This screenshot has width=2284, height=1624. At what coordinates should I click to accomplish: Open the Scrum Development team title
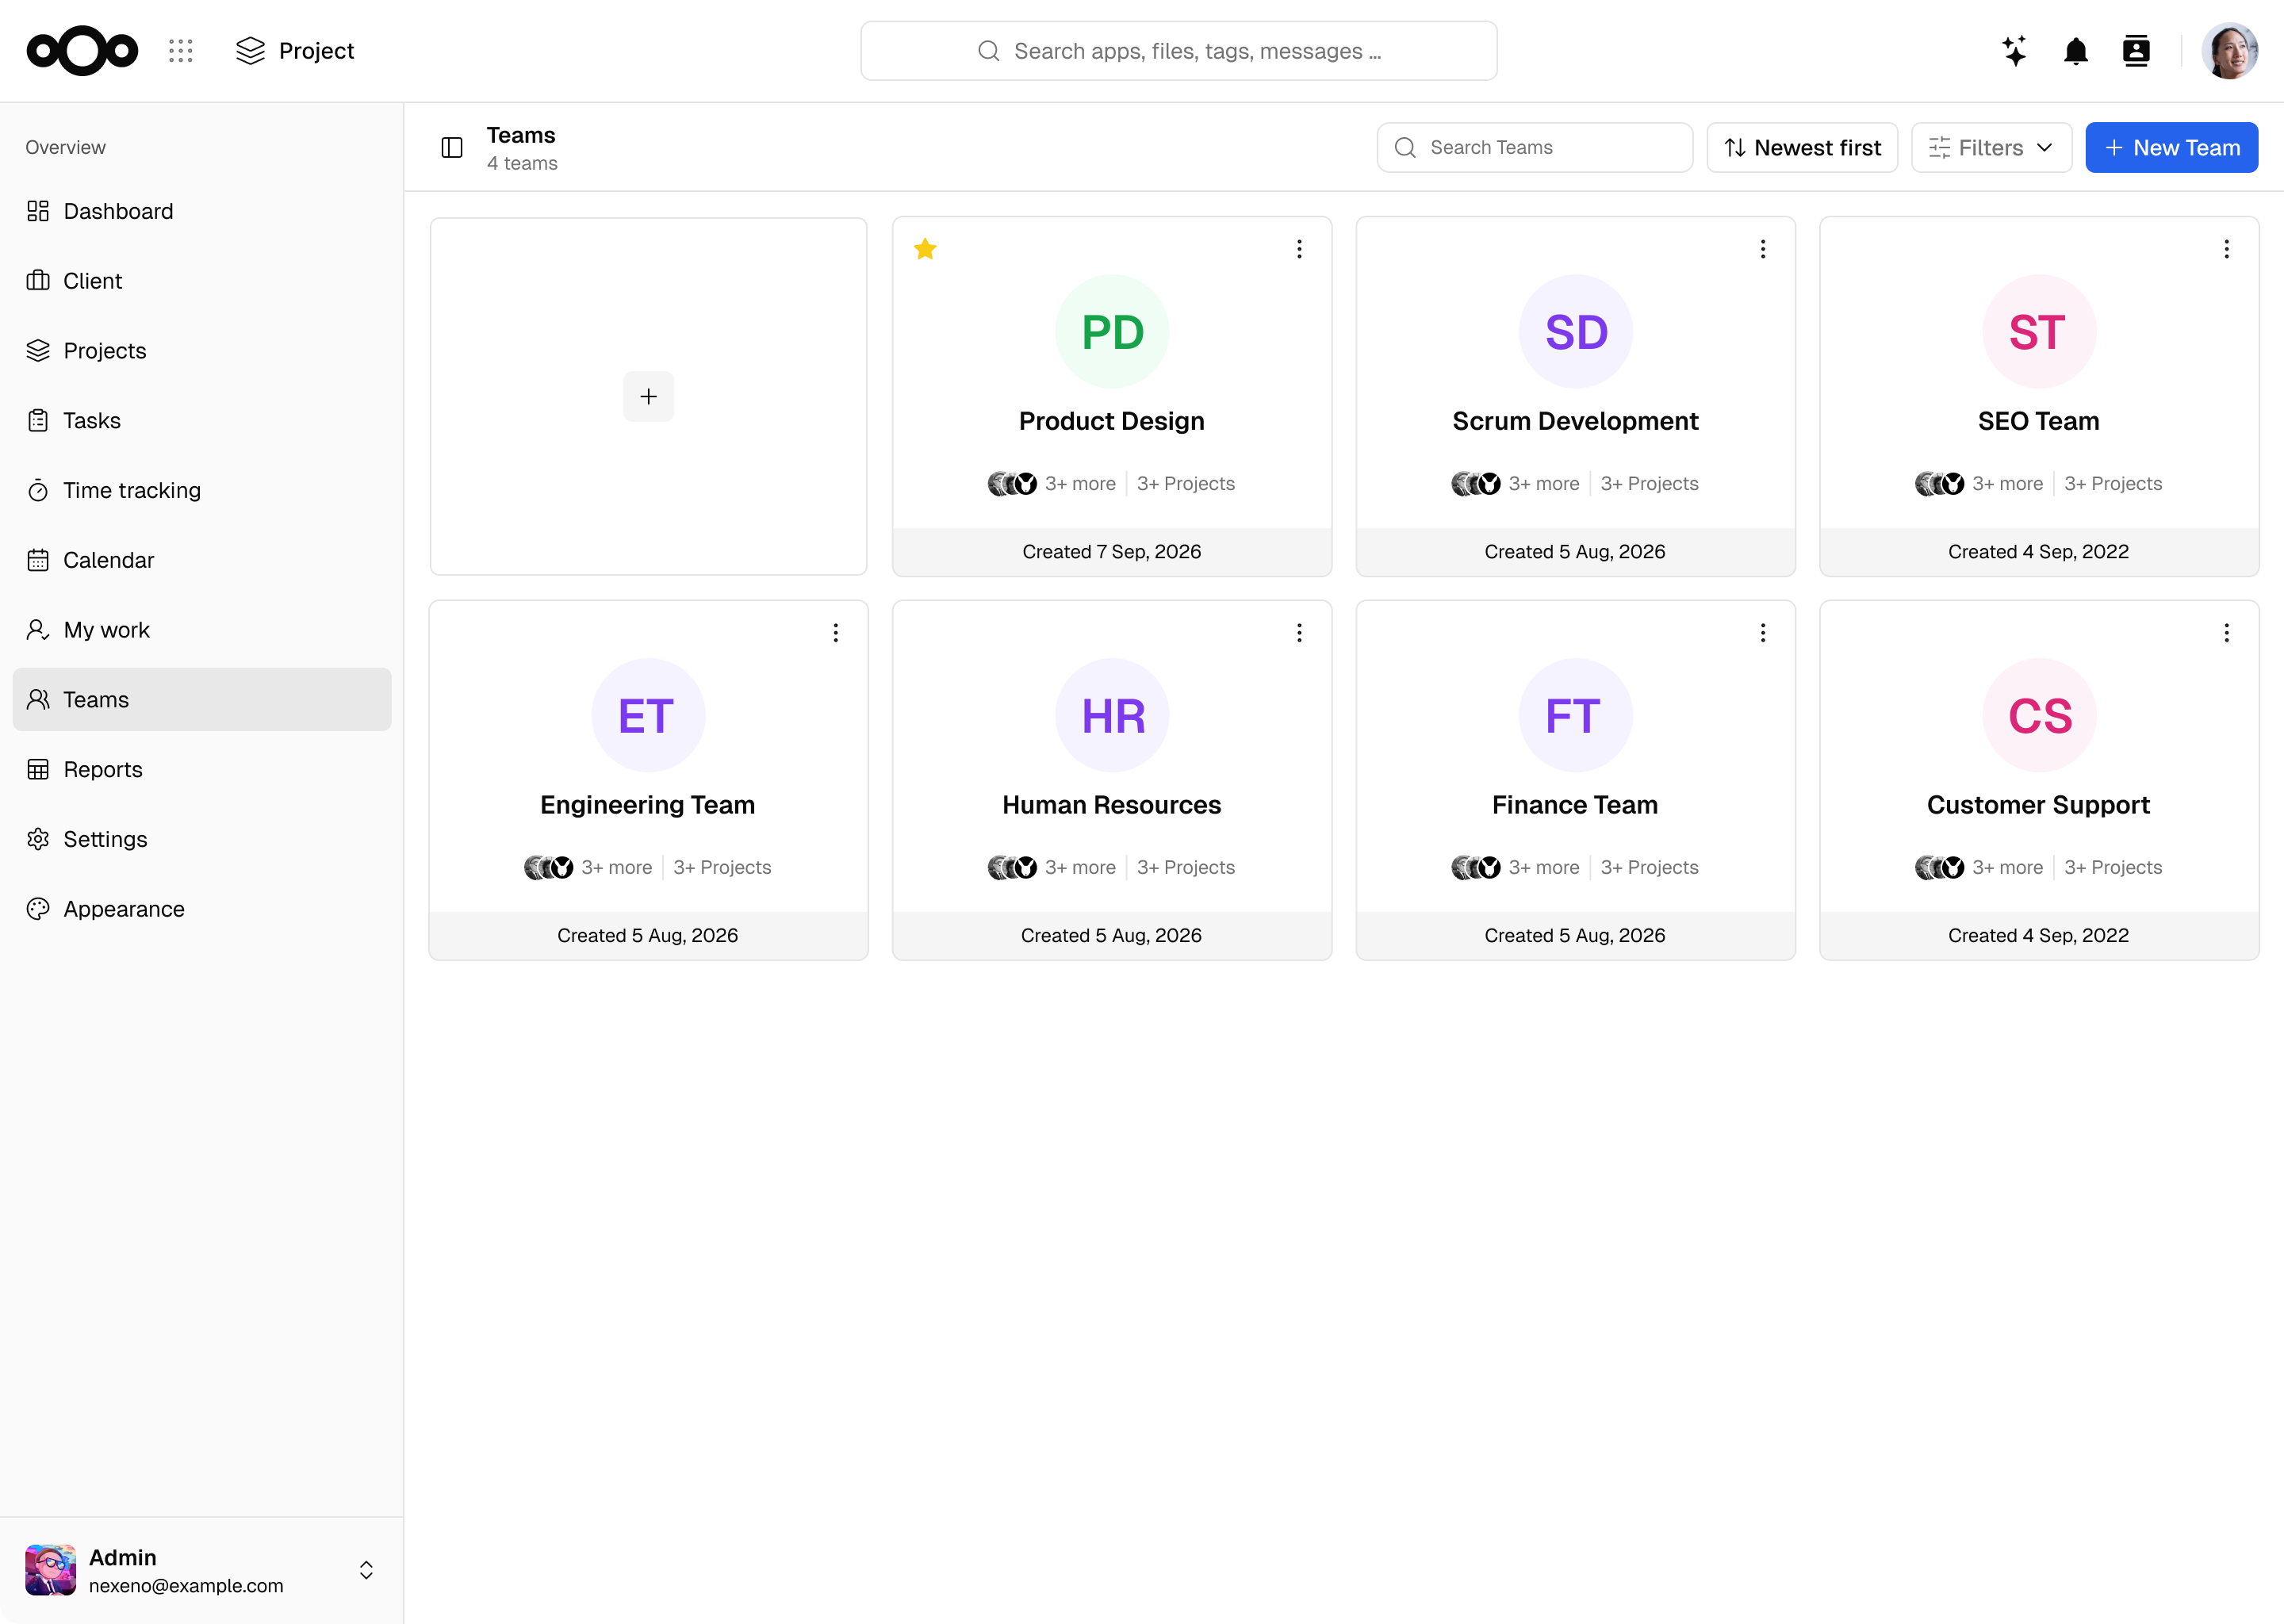pos(1576,422)
